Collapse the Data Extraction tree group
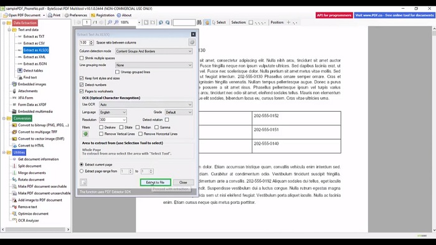 4,23
